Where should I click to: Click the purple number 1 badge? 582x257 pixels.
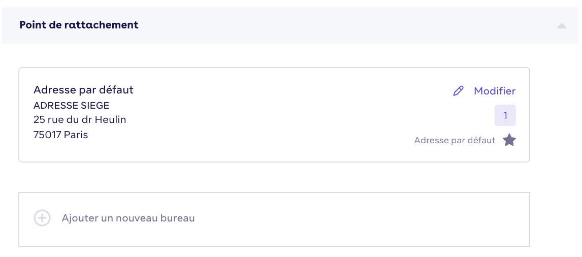505,115
